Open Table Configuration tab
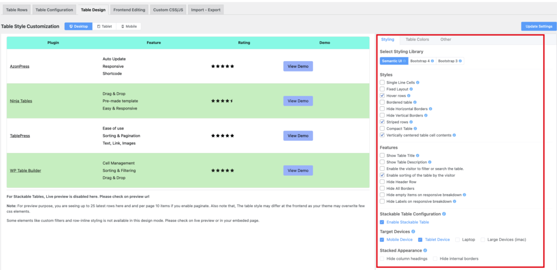The image size is (557, 270). coord(54,10)
